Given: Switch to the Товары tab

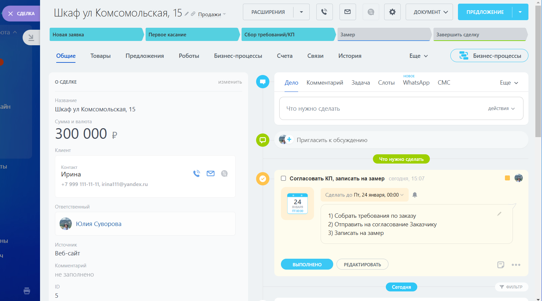Looking at the screenshot, I should [x=101, y=56].
